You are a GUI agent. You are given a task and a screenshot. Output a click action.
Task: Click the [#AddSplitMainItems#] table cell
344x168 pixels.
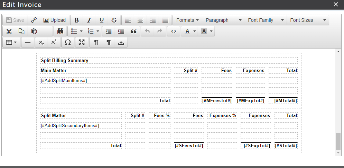(105, 80)
